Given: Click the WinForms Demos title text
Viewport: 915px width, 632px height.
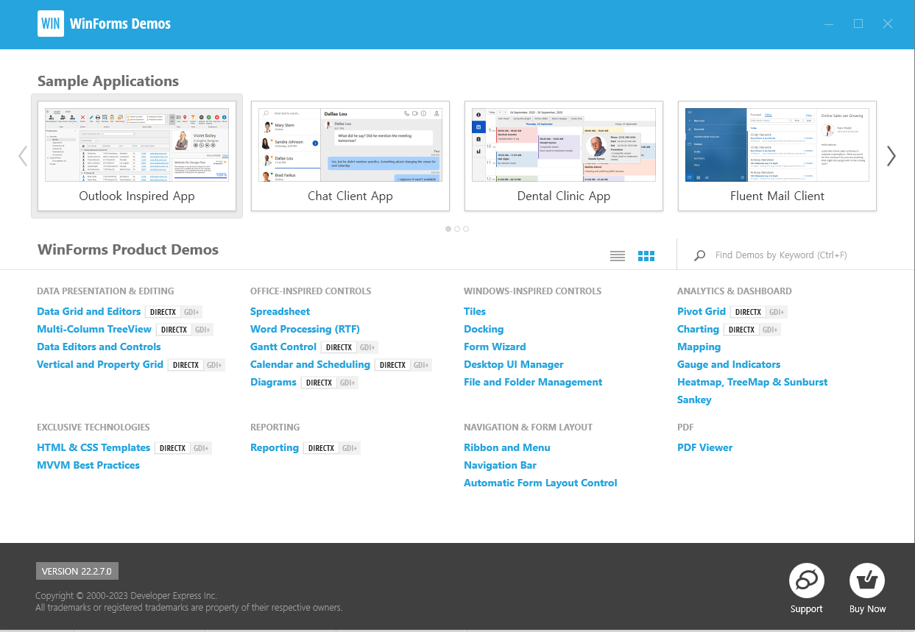Looking at the screenshot, I should coord(120,24).
